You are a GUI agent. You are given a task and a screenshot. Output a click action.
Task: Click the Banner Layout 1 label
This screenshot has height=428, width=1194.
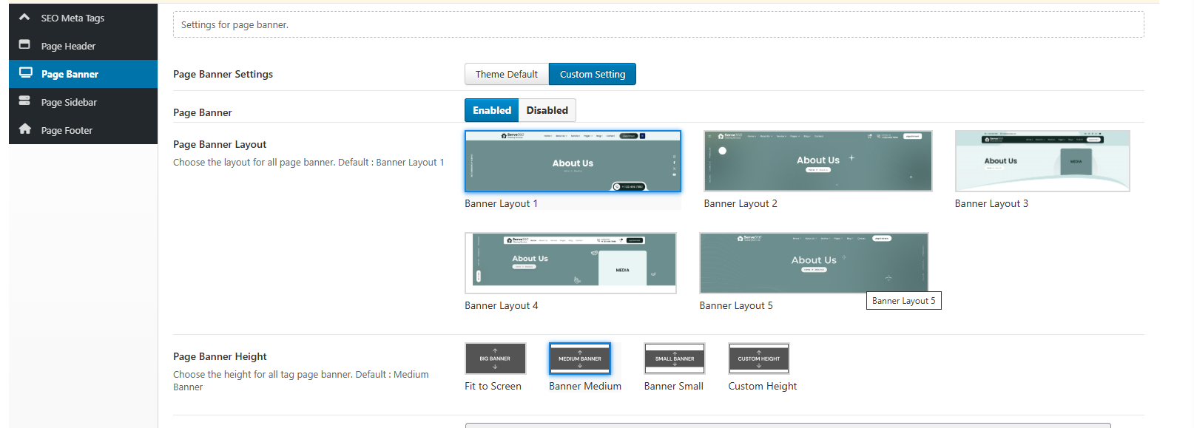coord(501,203)
